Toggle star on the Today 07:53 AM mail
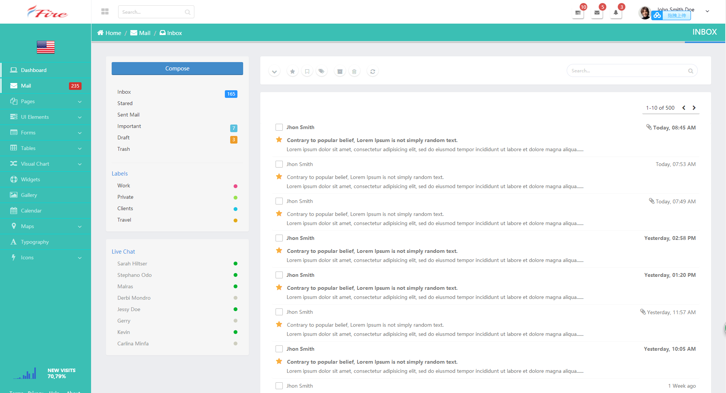The height and width of the screenshot is (393, 726). click(279, 177)
